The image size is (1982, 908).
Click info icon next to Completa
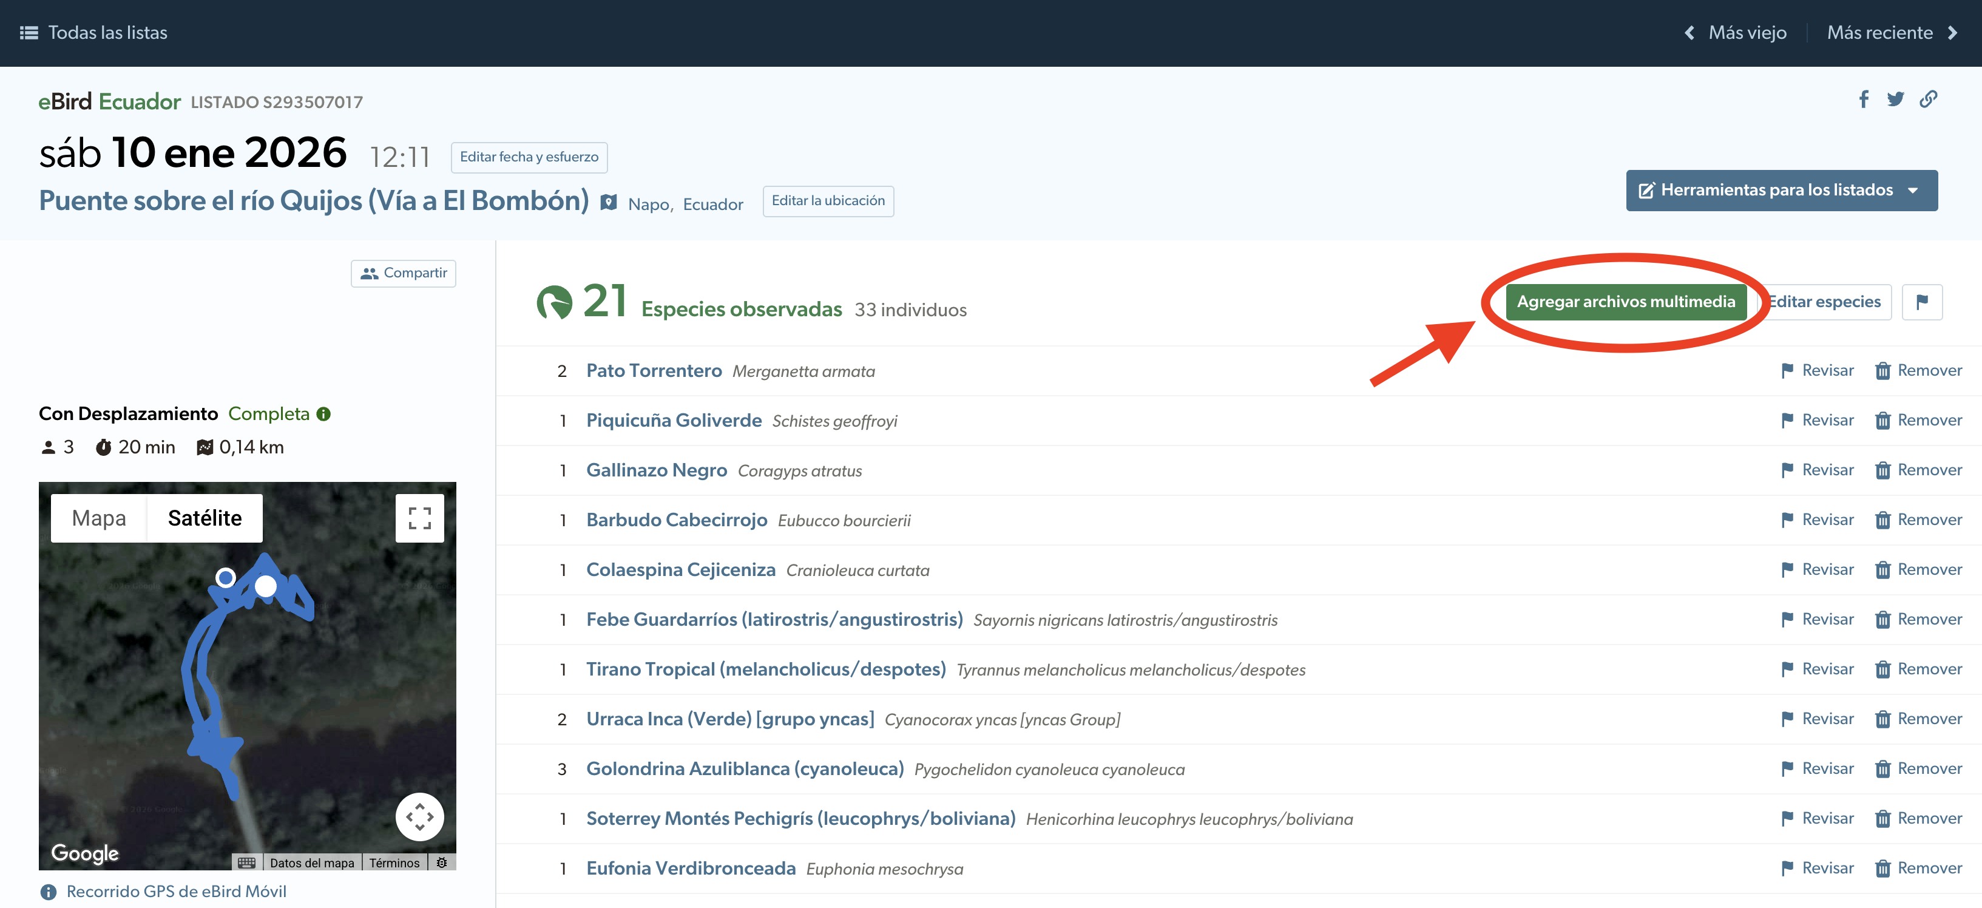pyautogui.click(x=324, y=414)
